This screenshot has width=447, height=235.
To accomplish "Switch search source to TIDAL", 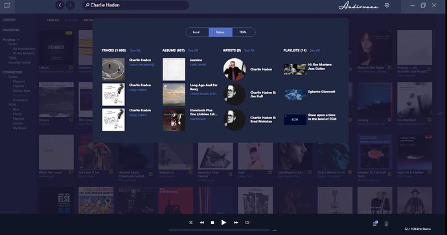I will (244, 32).
